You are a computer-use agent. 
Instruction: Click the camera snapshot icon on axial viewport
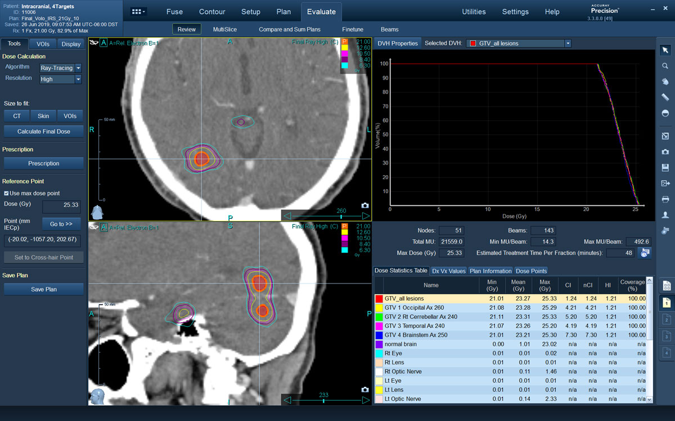(x=364, y=205)
